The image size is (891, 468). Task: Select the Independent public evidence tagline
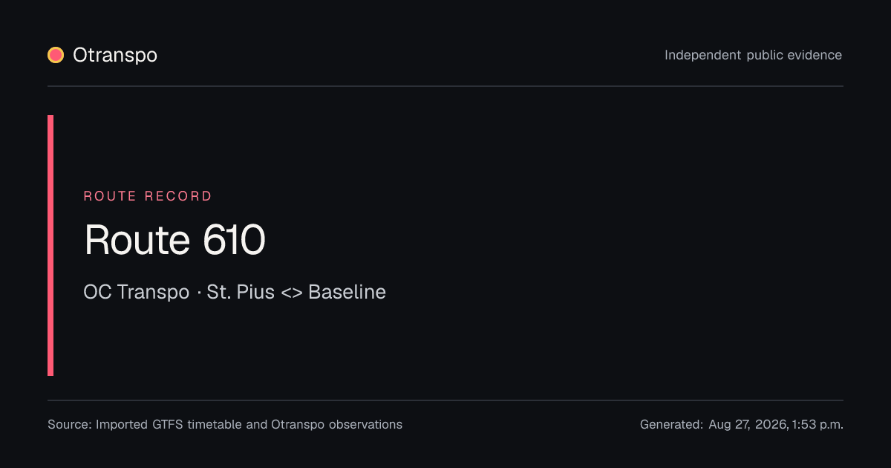tap(753, 55)
